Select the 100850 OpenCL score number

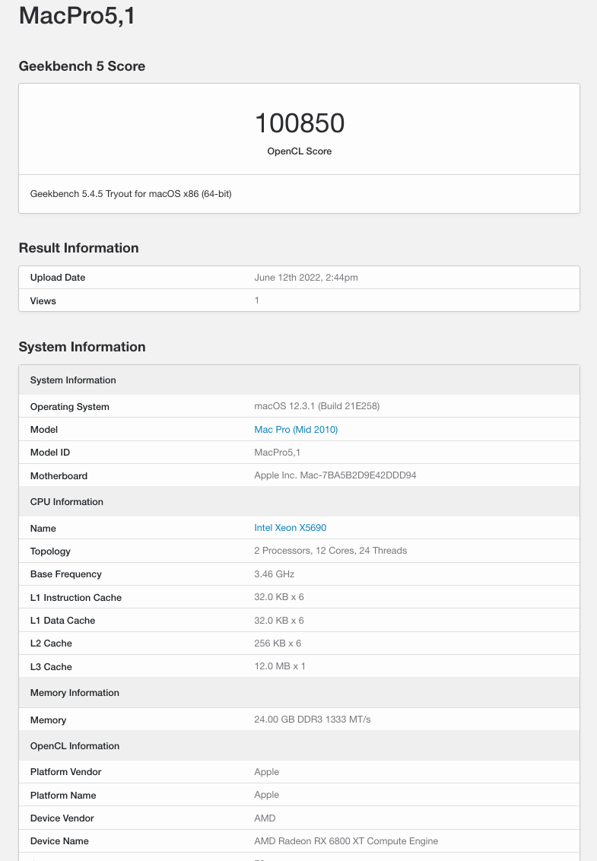click(x=300, y=123)
